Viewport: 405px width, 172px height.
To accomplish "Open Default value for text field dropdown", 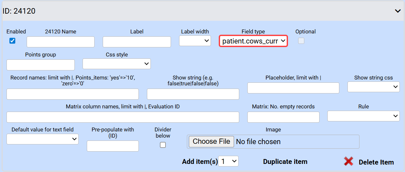I will point(43,139).
